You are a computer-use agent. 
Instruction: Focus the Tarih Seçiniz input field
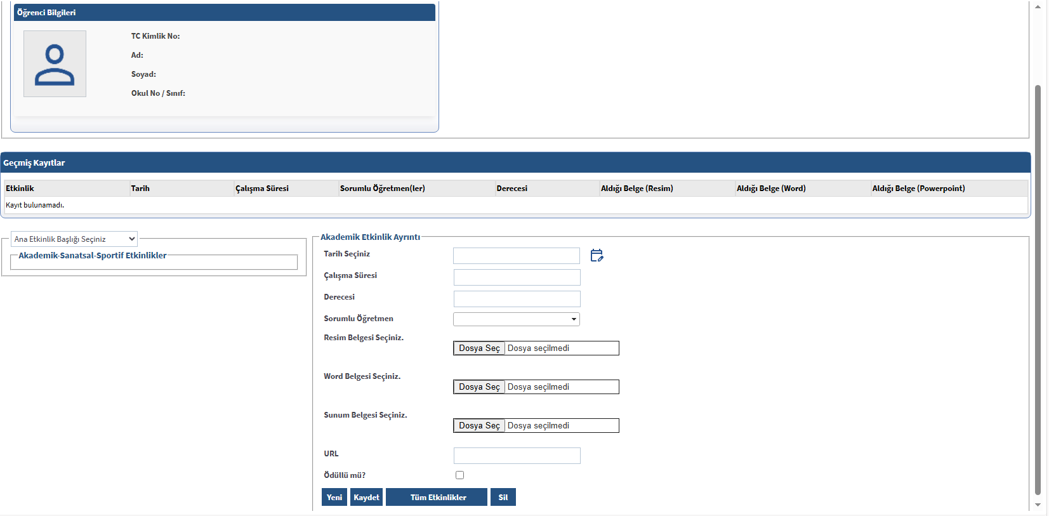pyautogui.click(x=516, y=256)
